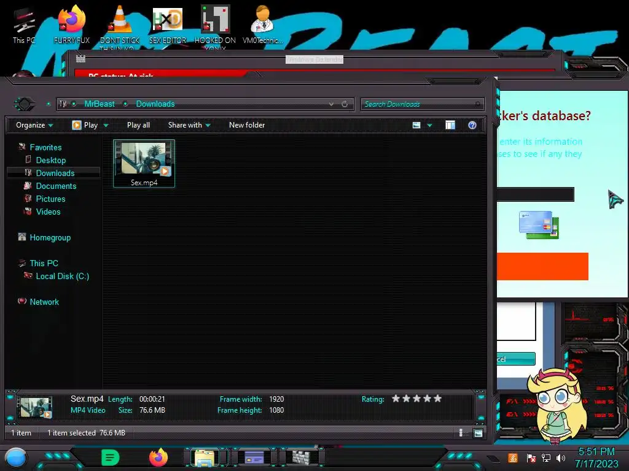Click the search magnifier icon
Screen dimensions: 629x471
click(477, 104)
